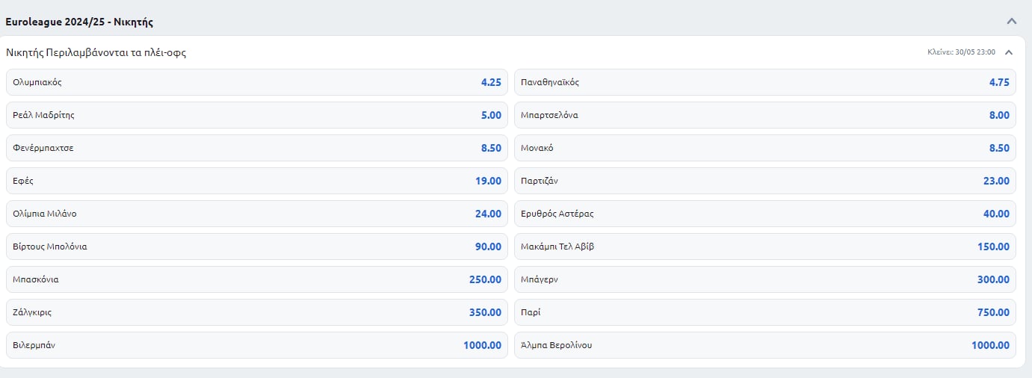Click Μπασκόνια outcome at 250.00
Screen dimensions: 1032x378
pyautogui.click(x=256, y=279)
